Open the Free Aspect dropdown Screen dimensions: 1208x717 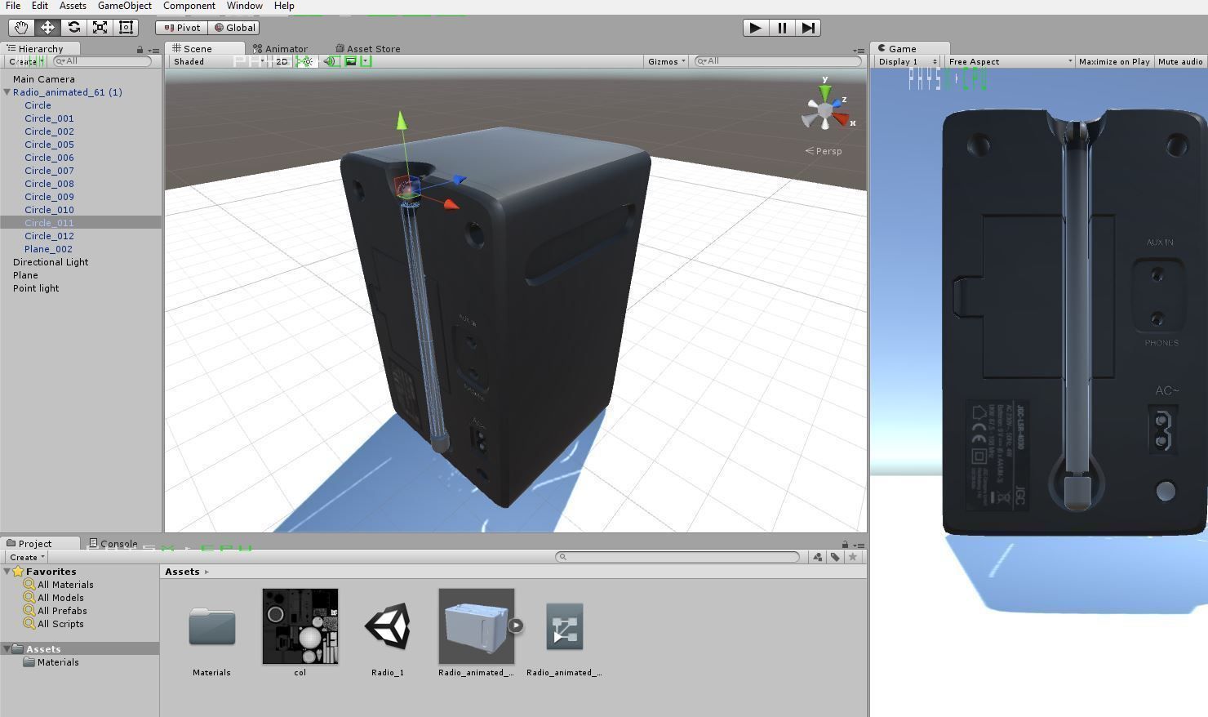point(1008,61)
